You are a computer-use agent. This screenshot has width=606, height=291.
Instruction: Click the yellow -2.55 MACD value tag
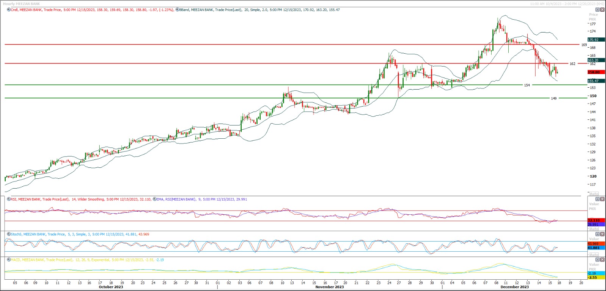(596, 277)
